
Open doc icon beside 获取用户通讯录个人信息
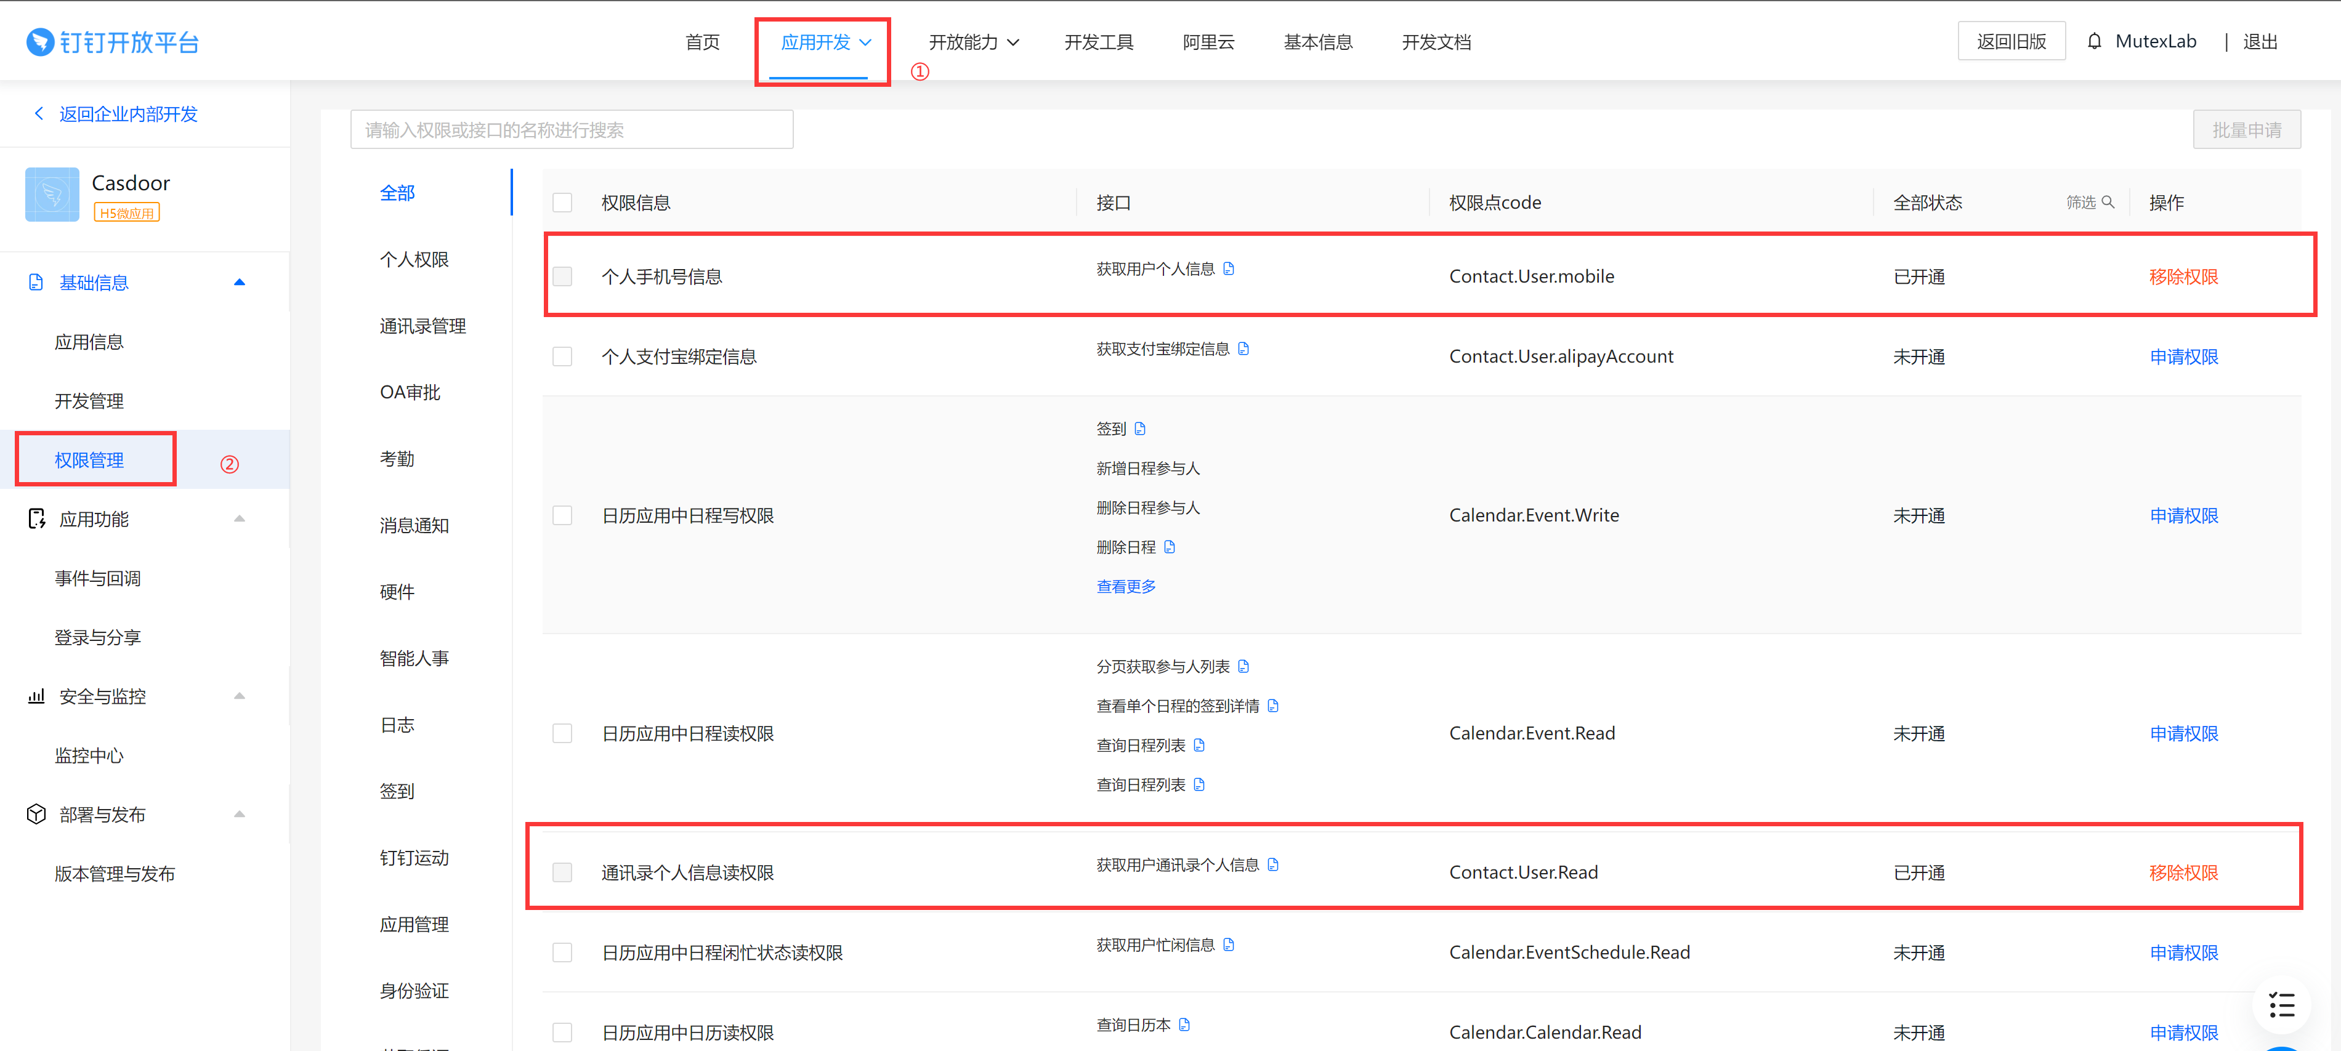point(1272,865)
